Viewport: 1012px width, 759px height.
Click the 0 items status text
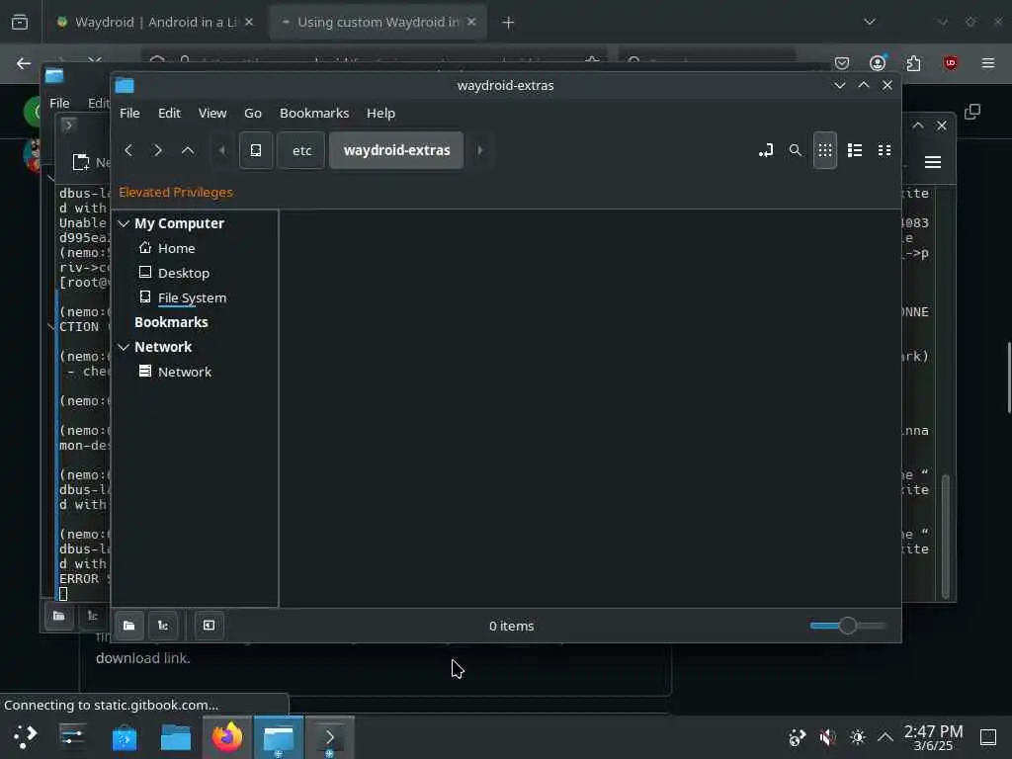tap(511, 626)
